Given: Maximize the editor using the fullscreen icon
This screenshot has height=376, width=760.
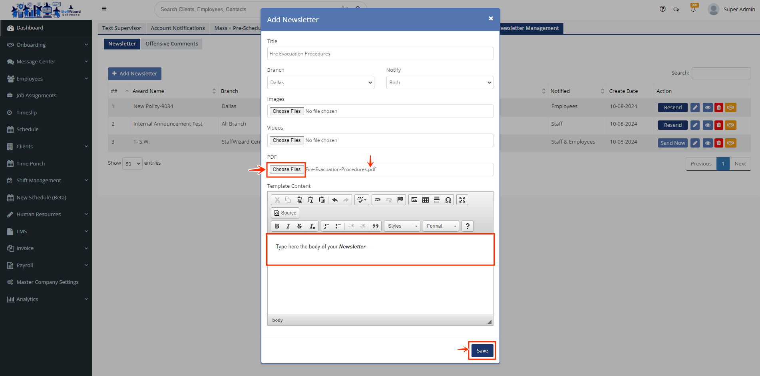Looking at the screenshot, I should coord(462,200).
